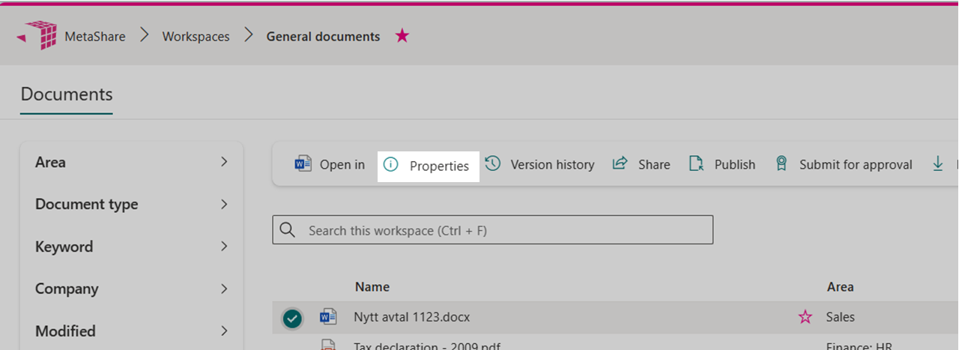The width and height of the screenshot is (959, 350).
Task: Click the Share icon in toolbar
Action: coord(620,164)
